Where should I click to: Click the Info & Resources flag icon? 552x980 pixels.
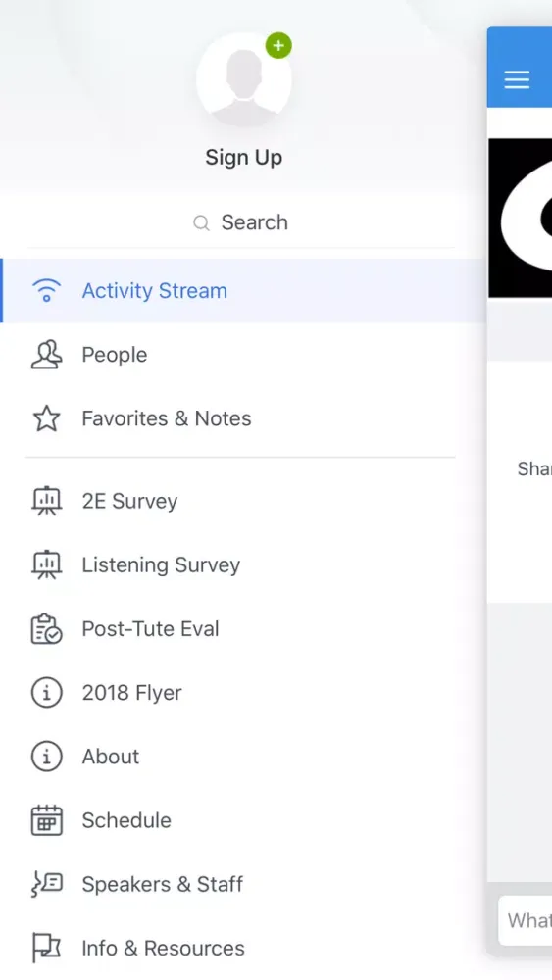pos(46,948)
